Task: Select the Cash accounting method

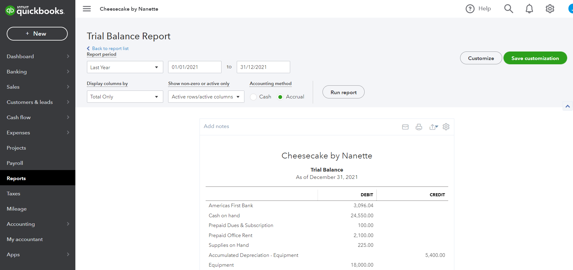Action: [x=253, y=97]
